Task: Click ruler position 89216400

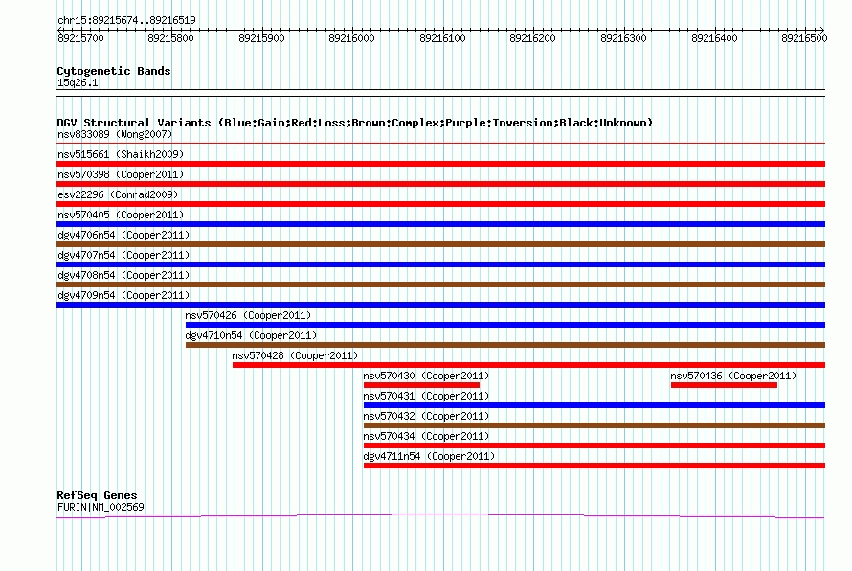Action: [x=714, y=38]
